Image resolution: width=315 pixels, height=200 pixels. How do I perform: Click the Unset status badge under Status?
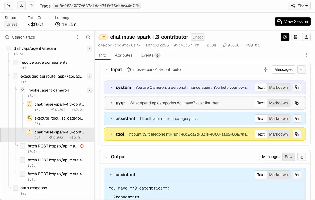click(12, 24)
